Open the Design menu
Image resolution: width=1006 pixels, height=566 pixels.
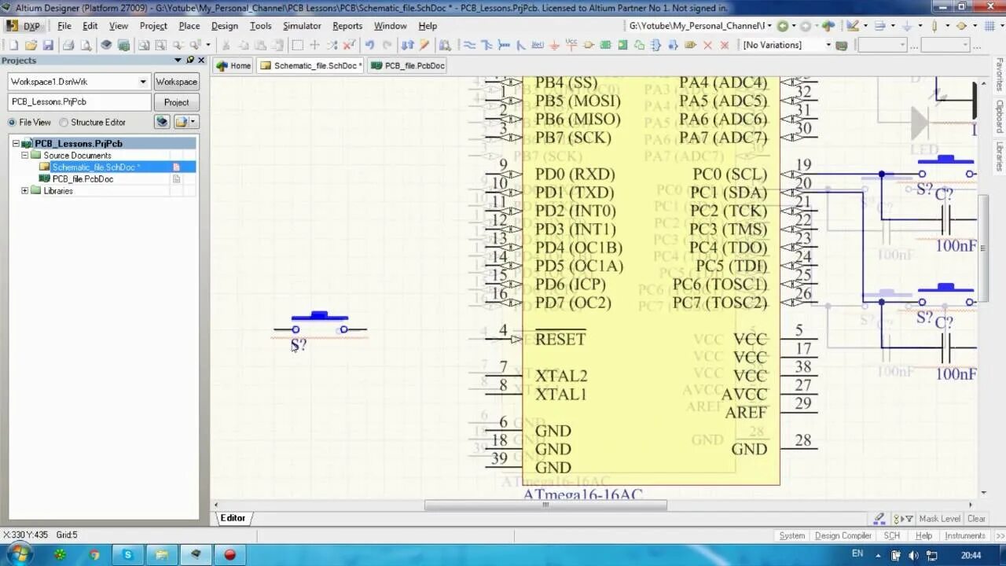(224, 26)
